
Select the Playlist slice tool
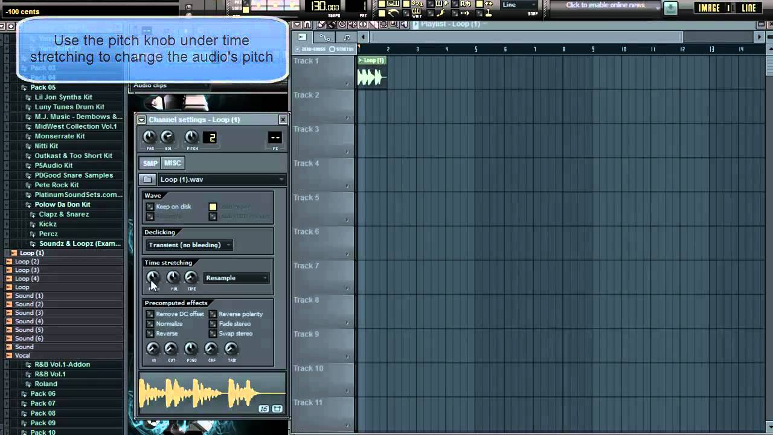point(373,24)
